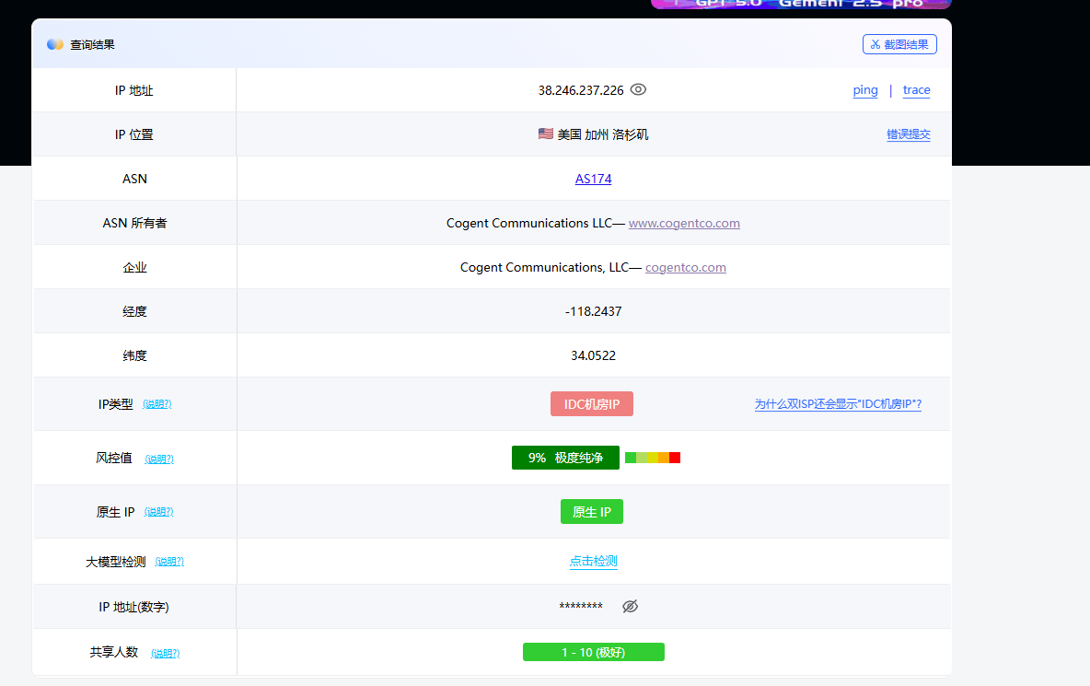Click the 说明 help next to IP类型

pyautogui.click(x=157, y=404)
